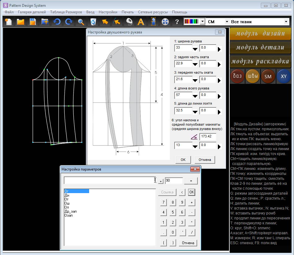
Task: Expand the sleeve width value dropdown arrow
Action: (x=195, y=49)
